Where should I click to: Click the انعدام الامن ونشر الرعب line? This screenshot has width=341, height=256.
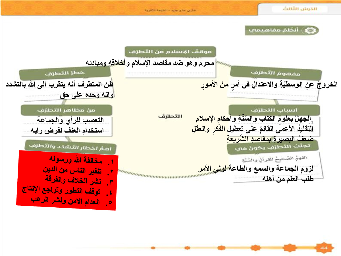pos(65,201)
